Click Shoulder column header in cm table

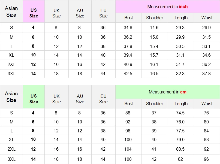[x=155, y=104]
